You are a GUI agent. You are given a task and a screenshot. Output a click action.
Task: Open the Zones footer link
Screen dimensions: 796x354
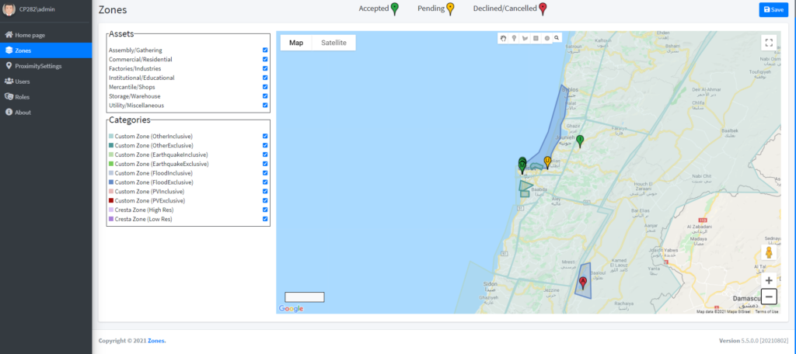pyautogui.click(x=157, y=341)
